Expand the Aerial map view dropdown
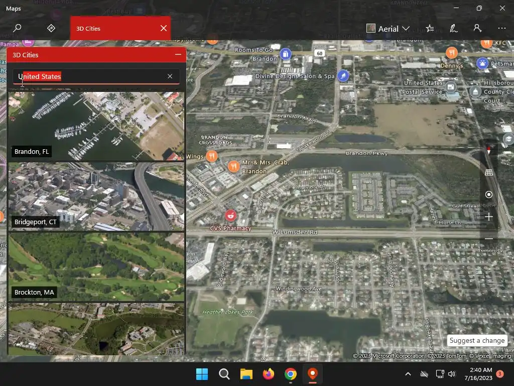 pyautogui.click(x=388, y=29)
